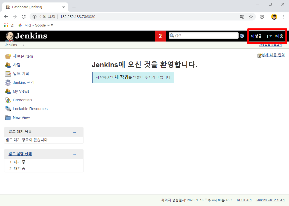Image resolution: width=289 pixels, height=206 pixels.
Task: Open the notification badge showing 2
Action: click(x=160, y=36)
